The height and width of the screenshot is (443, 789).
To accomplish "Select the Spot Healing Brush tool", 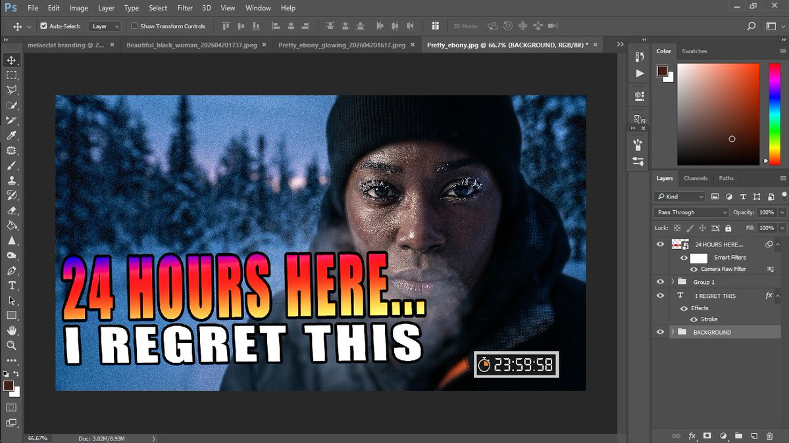I will click(12, 151).
